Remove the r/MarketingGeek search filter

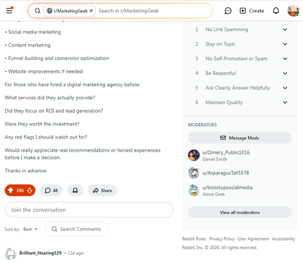92,11
